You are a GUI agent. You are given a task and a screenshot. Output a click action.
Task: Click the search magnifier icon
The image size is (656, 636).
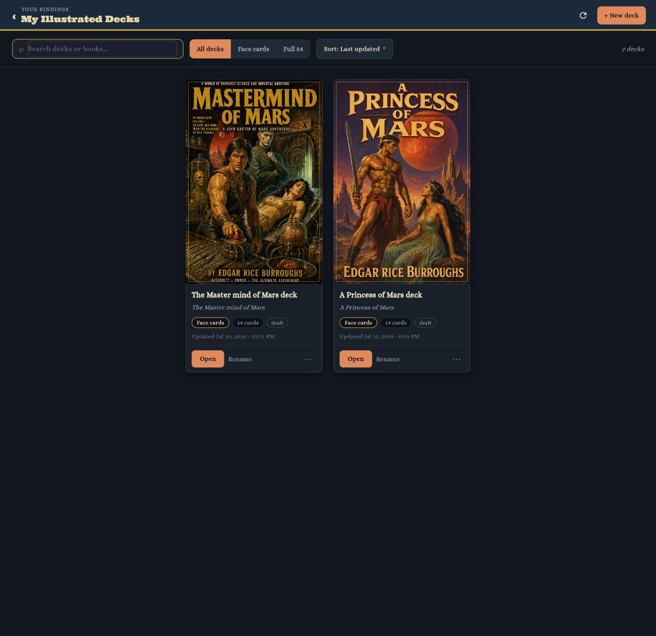tap(21, 49)
